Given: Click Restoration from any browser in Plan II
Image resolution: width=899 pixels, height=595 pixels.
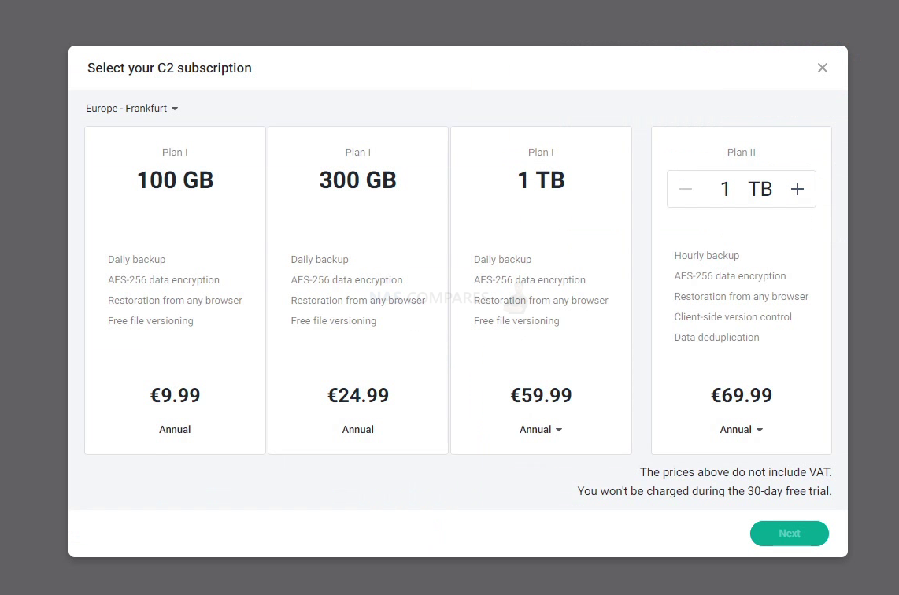Looking at the screenshot, I should [x=742, y=296].
